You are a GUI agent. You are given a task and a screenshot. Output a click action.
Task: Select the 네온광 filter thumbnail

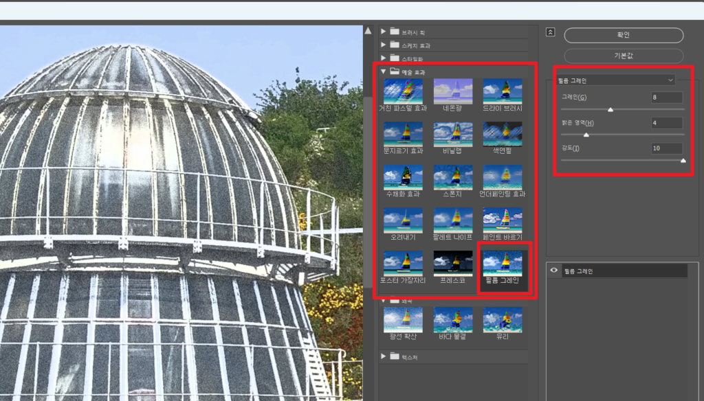452,91
